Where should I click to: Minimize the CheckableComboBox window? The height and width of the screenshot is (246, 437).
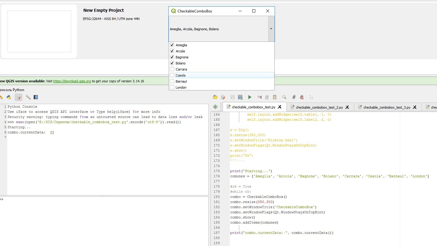click(x=240, y=11)
